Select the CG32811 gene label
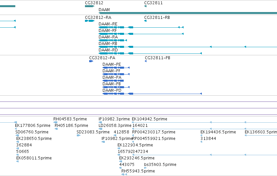 [x=153, y=3]
